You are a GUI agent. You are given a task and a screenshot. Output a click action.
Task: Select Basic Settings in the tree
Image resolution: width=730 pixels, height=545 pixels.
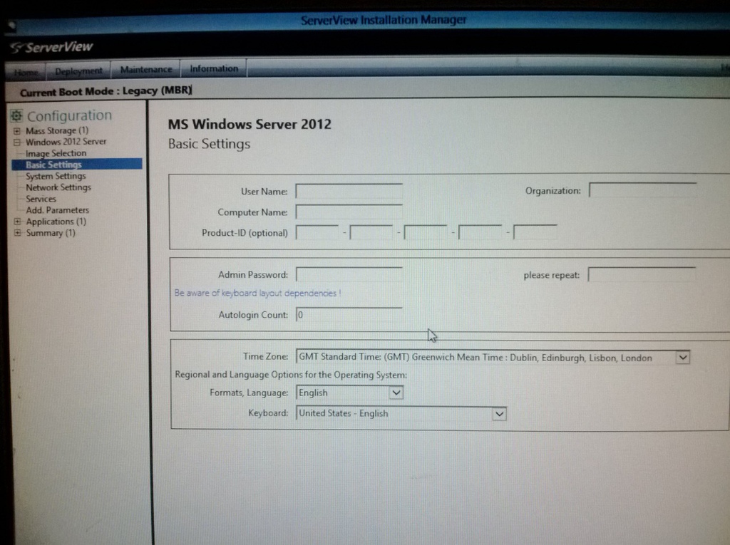tap(77, 165)
